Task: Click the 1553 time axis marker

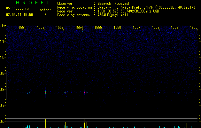Action: pos(60,28)
